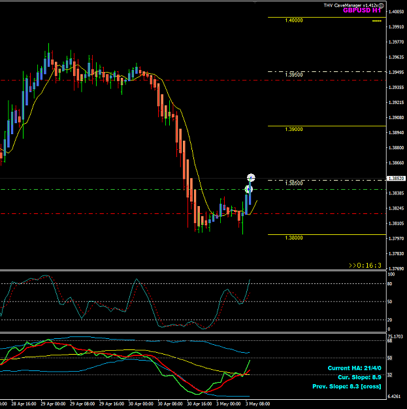
Task: Click the 28 Apr 16:00 time label
Action: click(24, 404)
